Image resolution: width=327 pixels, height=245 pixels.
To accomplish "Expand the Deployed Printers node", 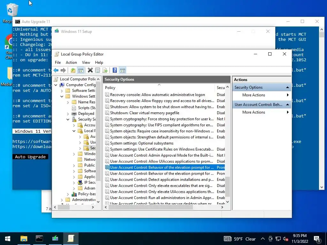I will pyautogui.click(x=68, y=114).
